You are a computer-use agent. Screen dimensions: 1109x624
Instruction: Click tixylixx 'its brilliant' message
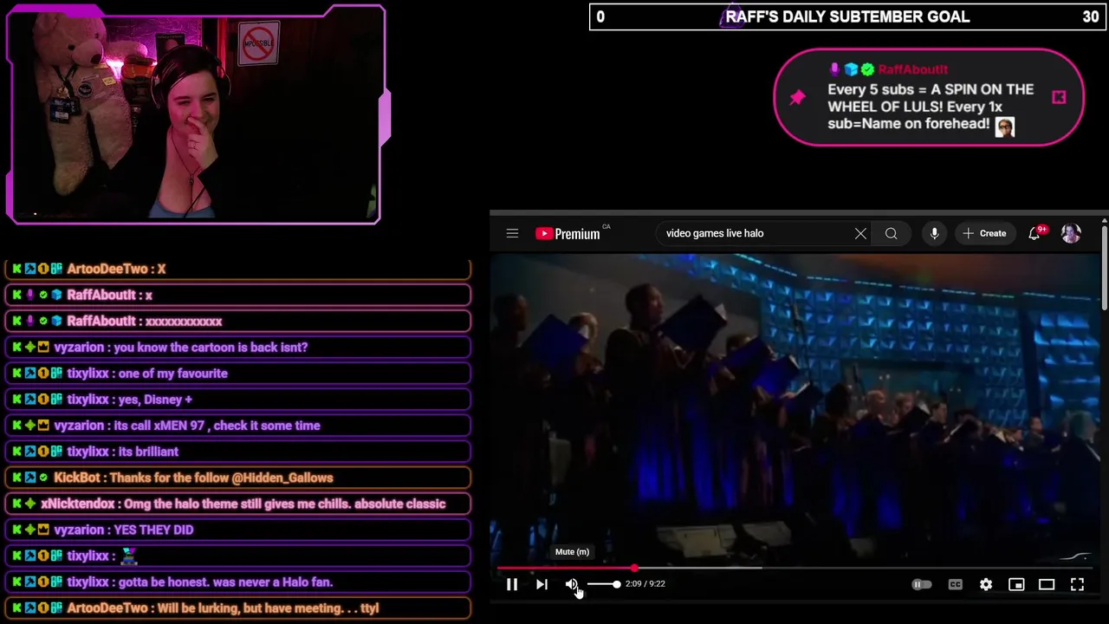coord(238,452)
